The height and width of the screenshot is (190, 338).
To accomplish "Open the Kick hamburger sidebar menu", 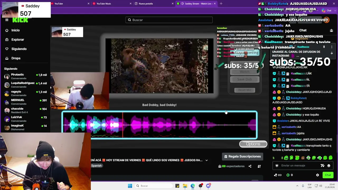I will [x=7, y=20].
